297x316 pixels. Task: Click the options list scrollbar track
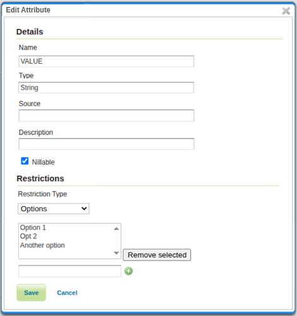tap(116, 241)
